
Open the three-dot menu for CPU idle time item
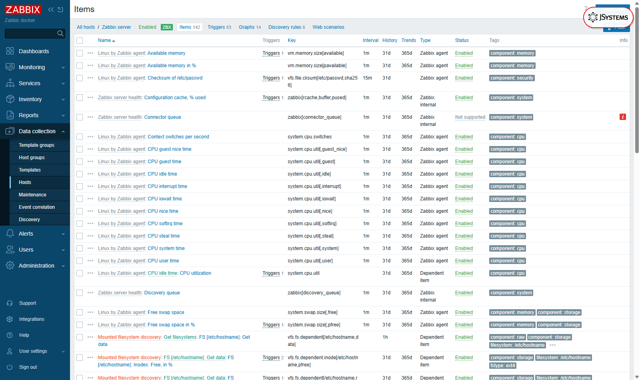90,174
